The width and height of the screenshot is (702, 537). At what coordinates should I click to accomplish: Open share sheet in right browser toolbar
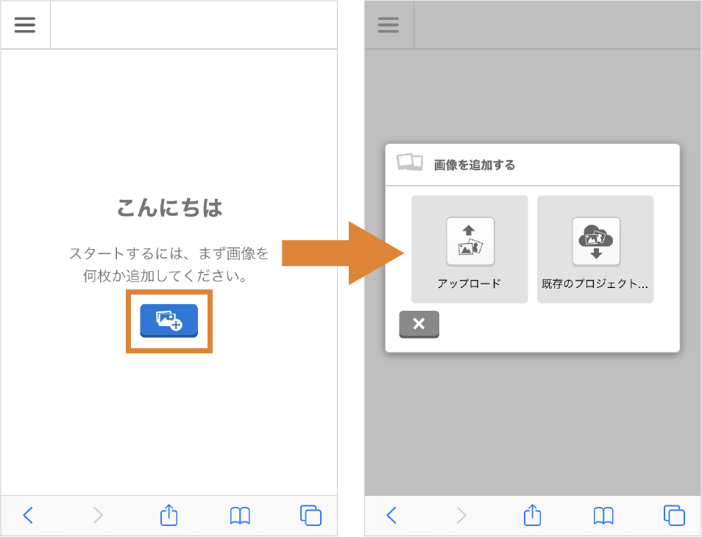coord(532,515)
